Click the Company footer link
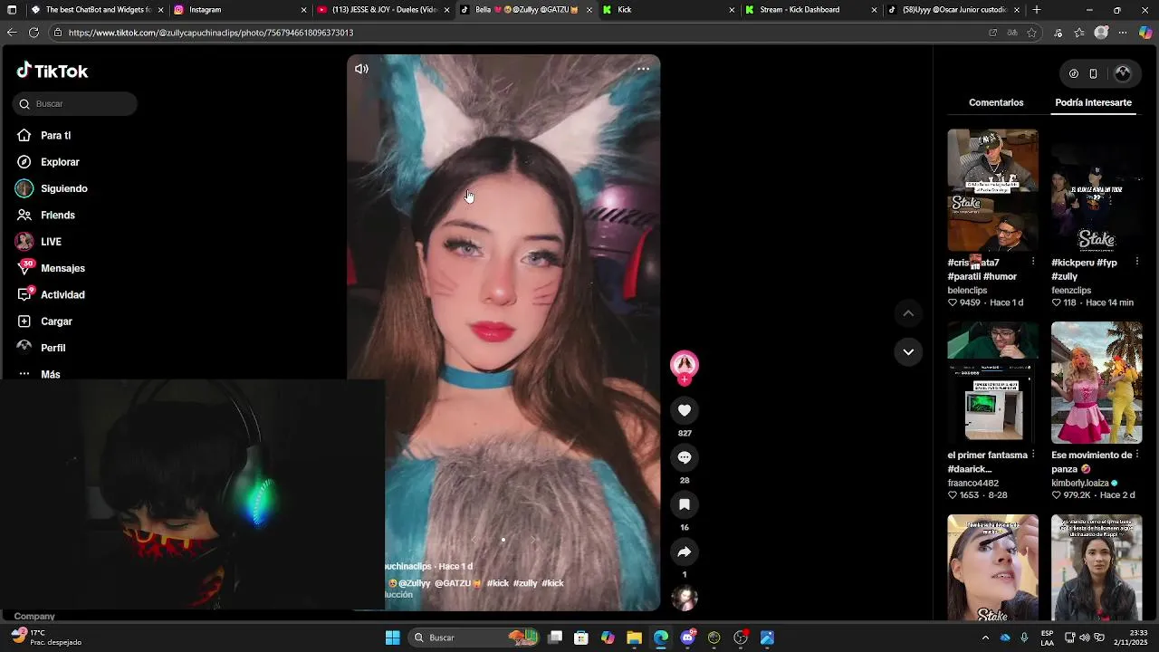Viewport: 1159px width, 652px height. 34,616
